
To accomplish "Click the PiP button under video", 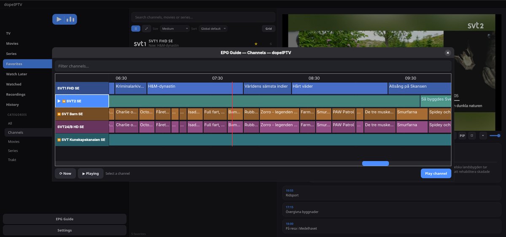I will pyautogui.click(x=462, y=136).
